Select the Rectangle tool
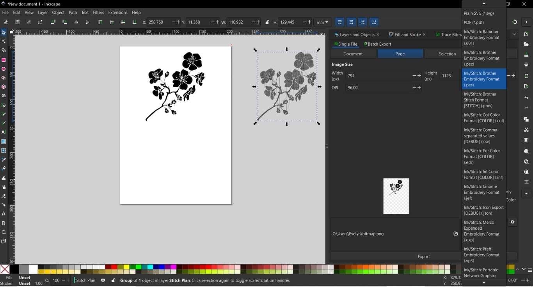533x287 pixels. pyautogui.click(x=4, y=60)
